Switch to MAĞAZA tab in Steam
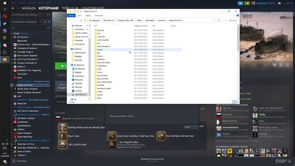 29,8
